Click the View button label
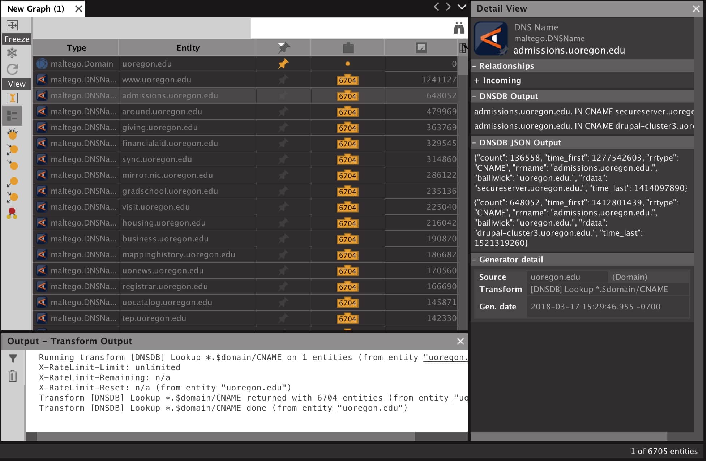The image size is (707, 462). coord(17,84)
